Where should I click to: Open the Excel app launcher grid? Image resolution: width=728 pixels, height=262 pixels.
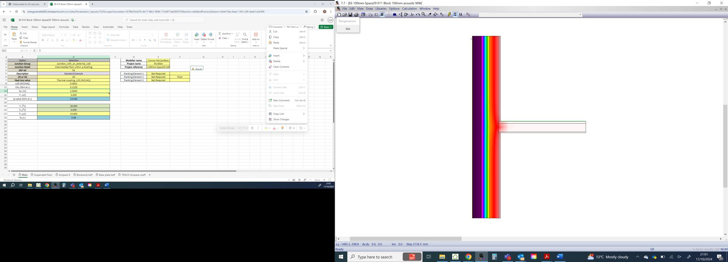tap(4, 20)
